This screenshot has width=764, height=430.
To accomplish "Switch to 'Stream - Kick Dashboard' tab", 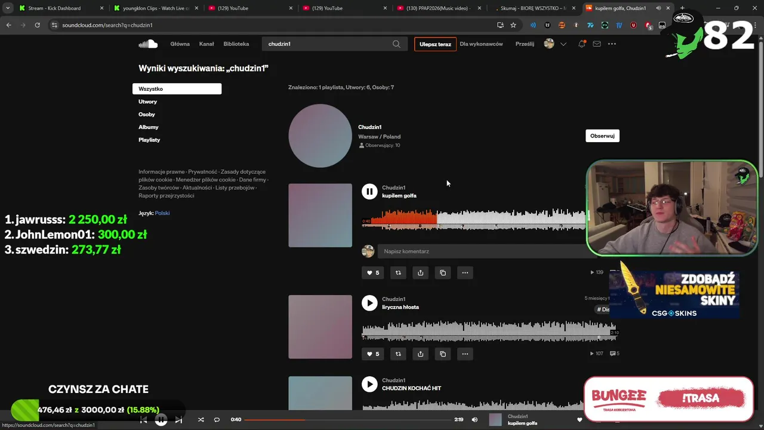I will pyautogui.click(x=60, y=8).
